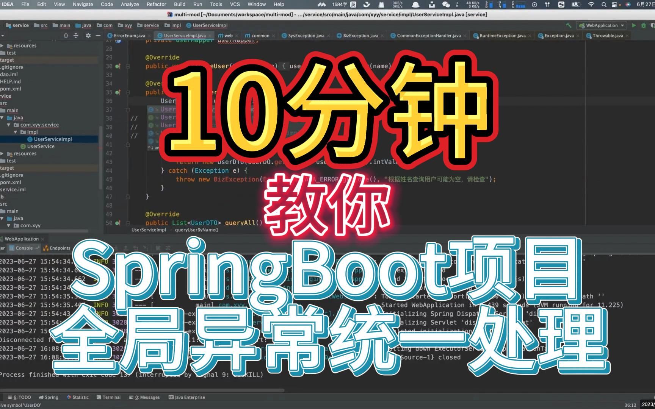Image resolution: width=655 pixels, height=409 pixels.
Task: Open macOS Control Center icon
Action: (615, 5)
